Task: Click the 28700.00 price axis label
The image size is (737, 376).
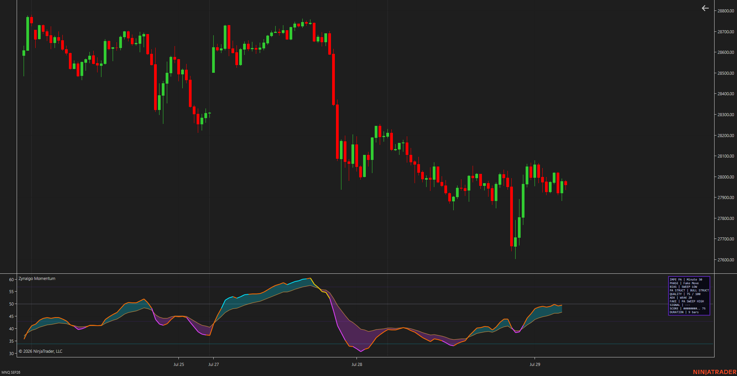Action: coord(726,32)
